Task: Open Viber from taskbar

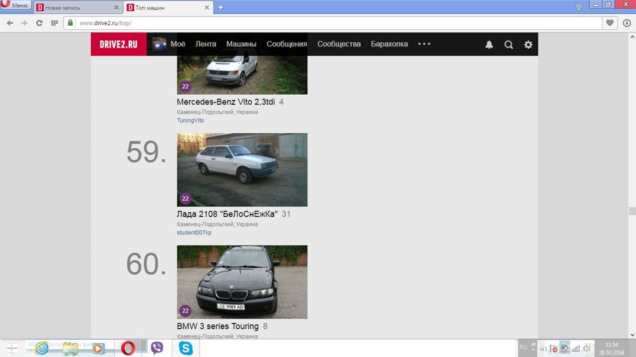Action: coord(157,348)
